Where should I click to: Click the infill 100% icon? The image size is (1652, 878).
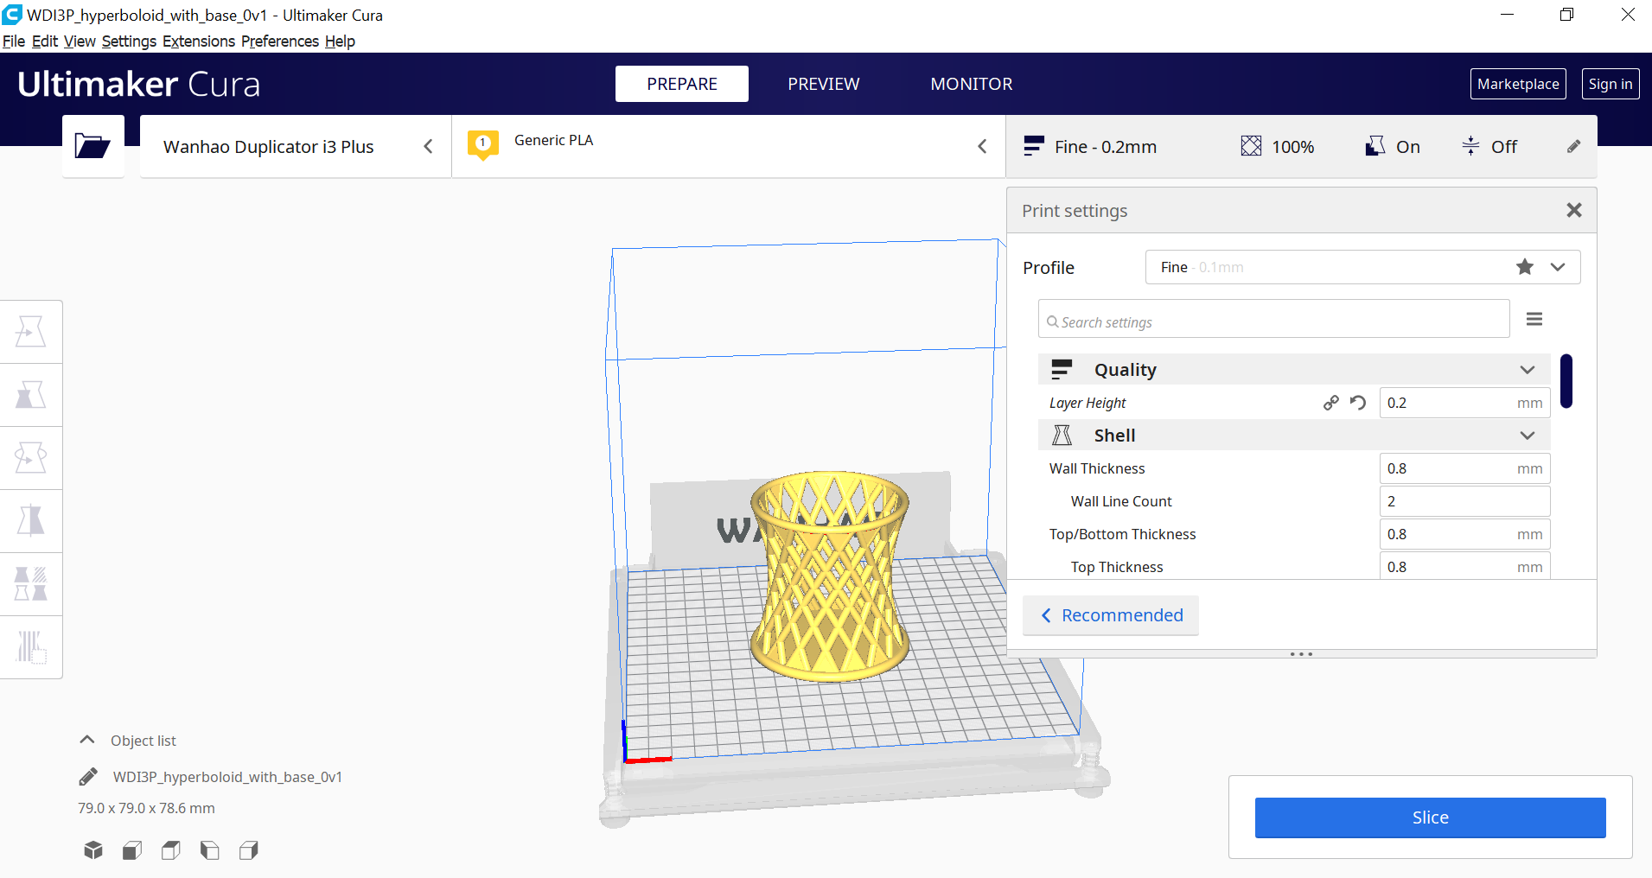coord(1251,146)
